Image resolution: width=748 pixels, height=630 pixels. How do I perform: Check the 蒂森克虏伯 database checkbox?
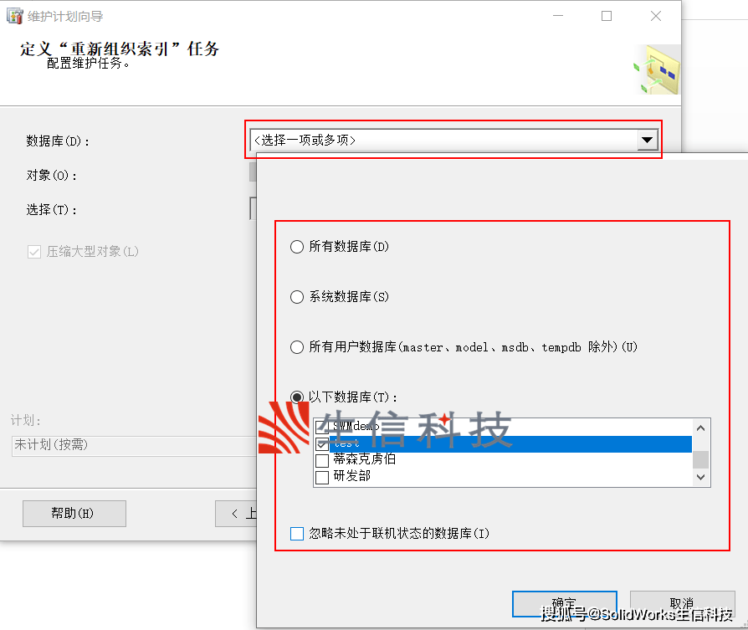(x=322, y=460)
